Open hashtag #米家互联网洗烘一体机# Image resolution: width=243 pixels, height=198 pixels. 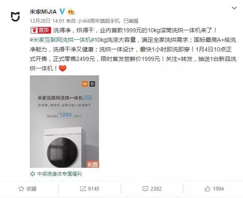62,40
